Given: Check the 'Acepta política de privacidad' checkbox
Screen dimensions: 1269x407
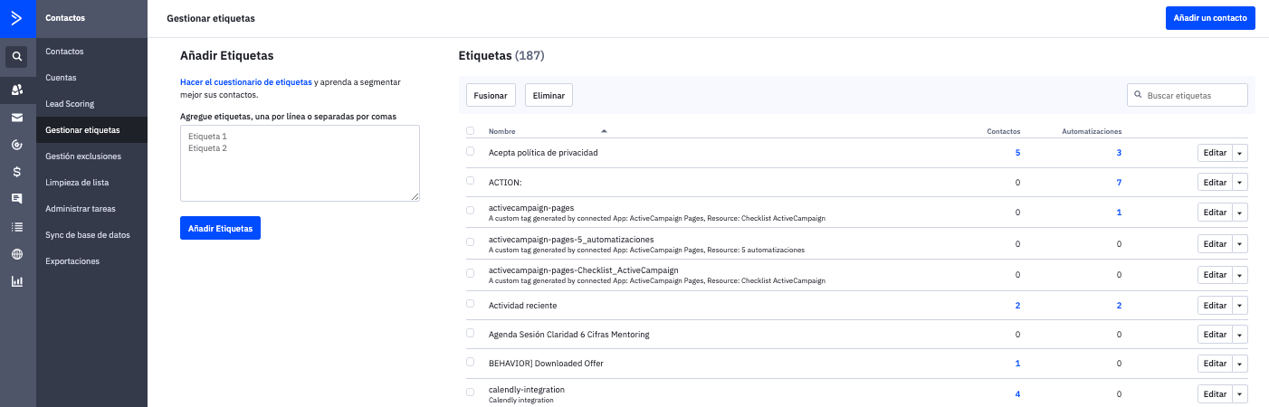Looking at the screenshot, I should pyautogui.click(x=470, y=152).
